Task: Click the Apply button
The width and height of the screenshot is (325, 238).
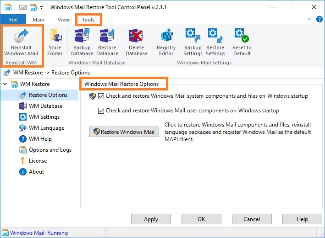Action: pyautogui.click(x=151, y=219)
